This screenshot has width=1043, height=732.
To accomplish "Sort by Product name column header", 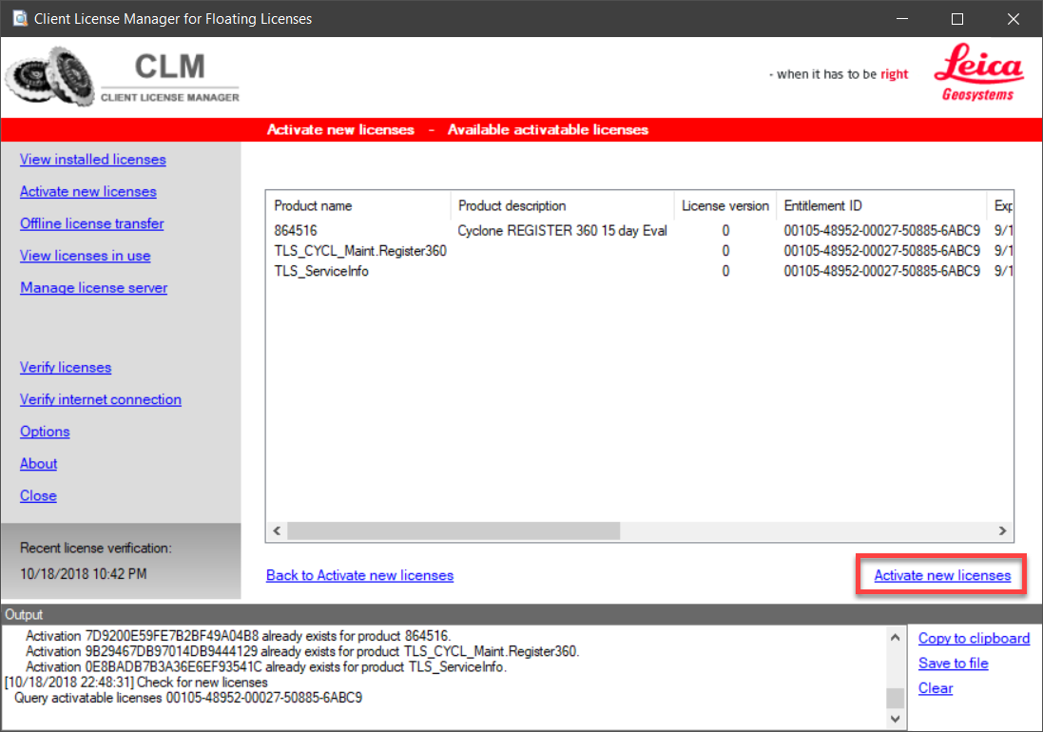I will [x=358, y=206].
